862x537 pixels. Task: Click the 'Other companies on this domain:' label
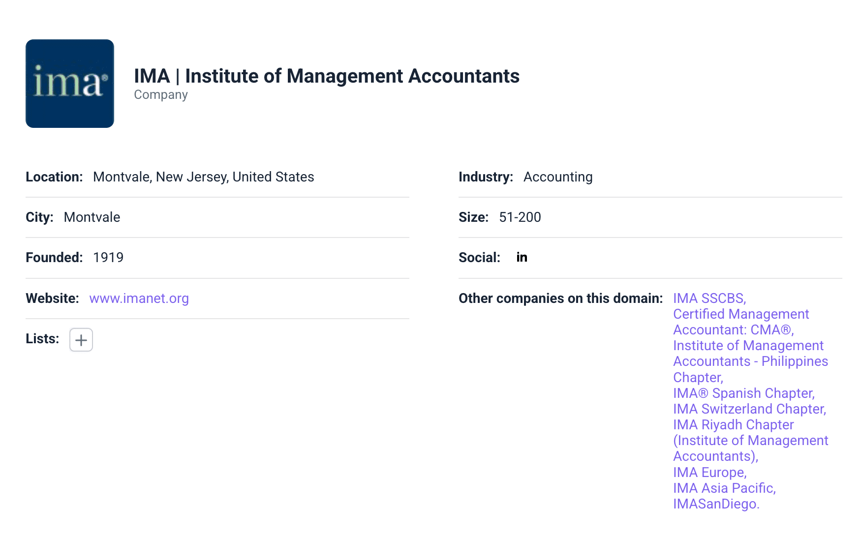pos(561,298)
